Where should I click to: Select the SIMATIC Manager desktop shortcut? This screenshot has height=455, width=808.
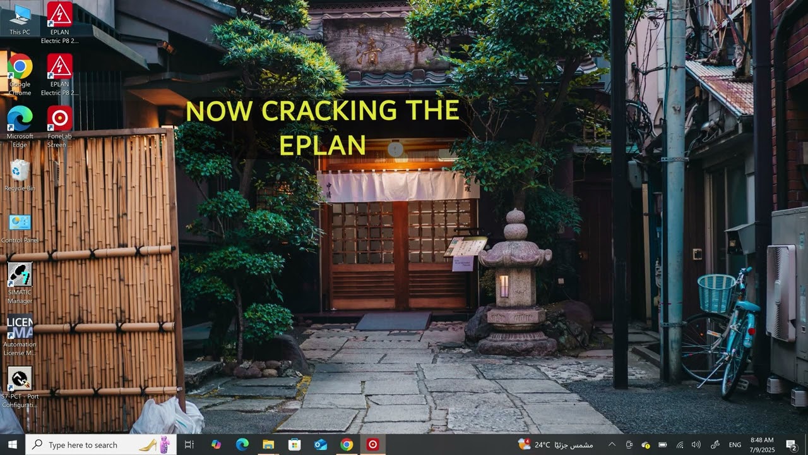click(x=20, y=283)
